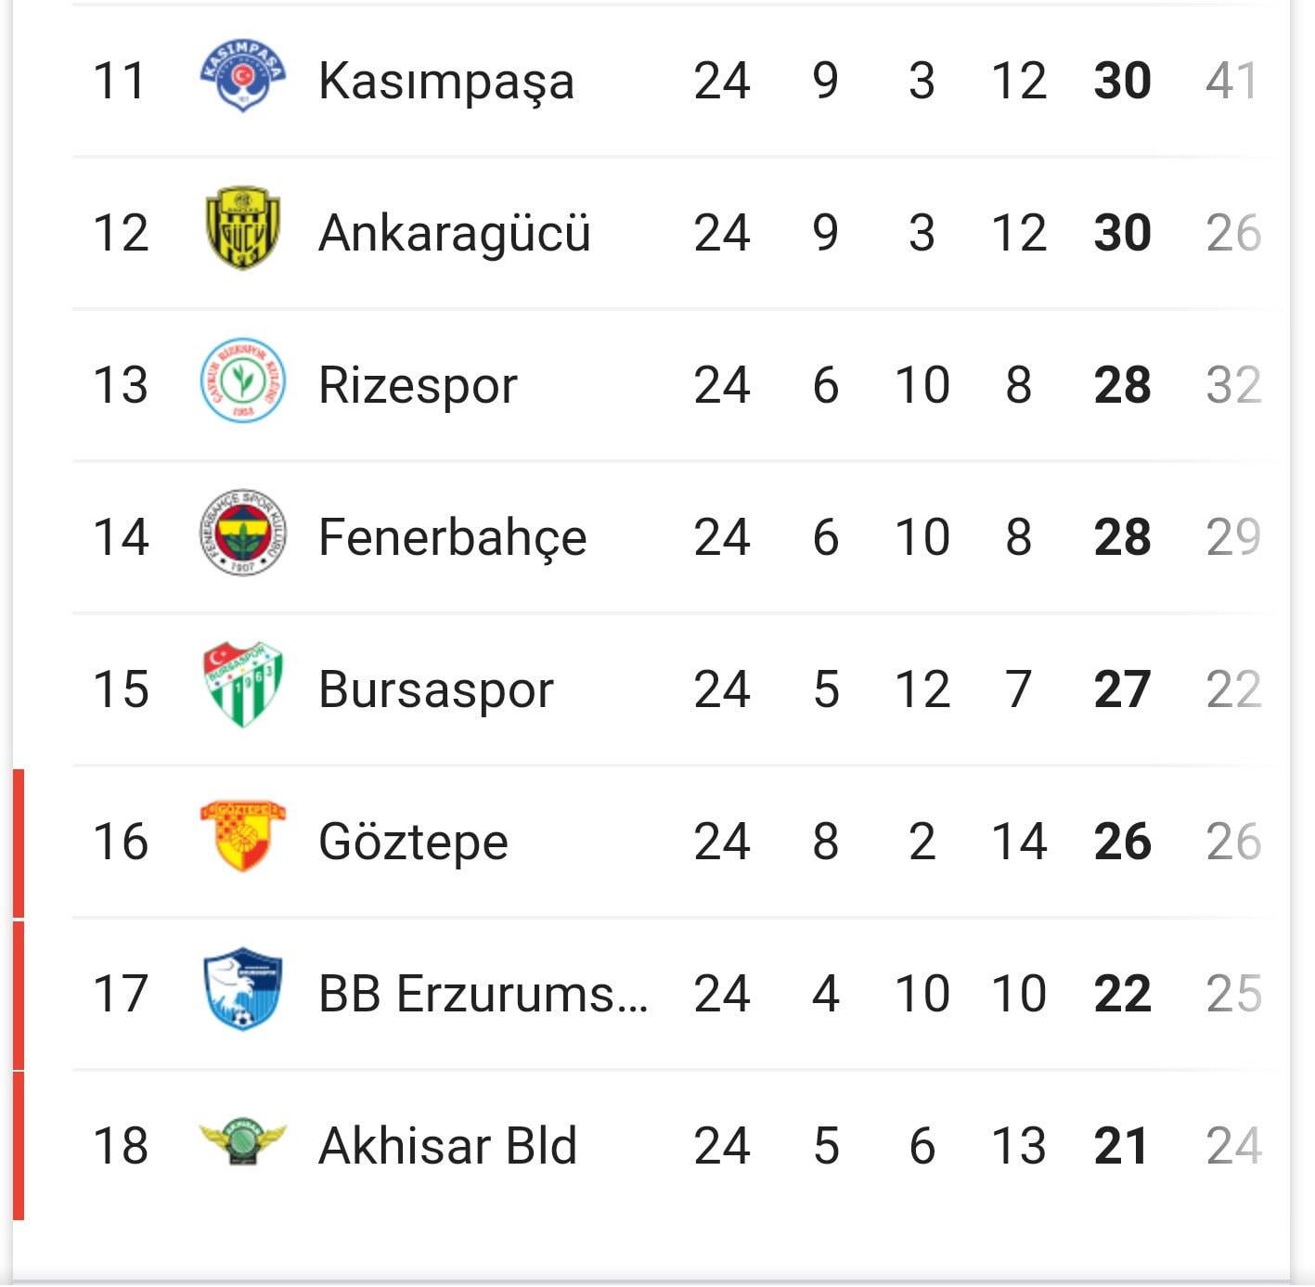Click rank 16 in the relegation zone
The height and width of the screenshot is (1287, 1315).
[x=121, y=842]
